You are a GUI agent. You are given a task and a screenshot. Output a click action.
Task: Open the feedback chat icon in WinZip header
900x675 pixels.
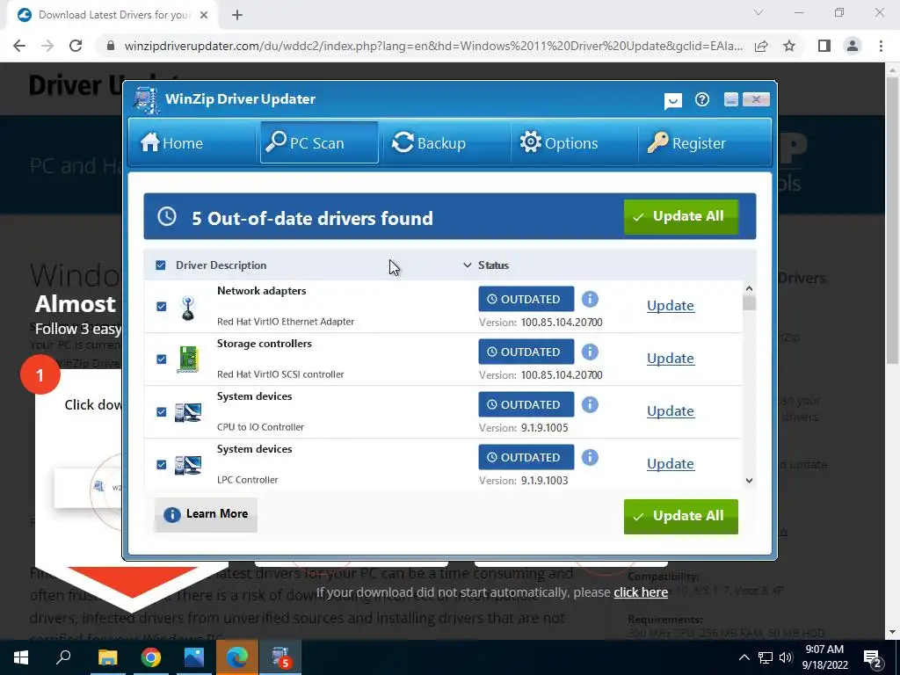click(672, 101)
